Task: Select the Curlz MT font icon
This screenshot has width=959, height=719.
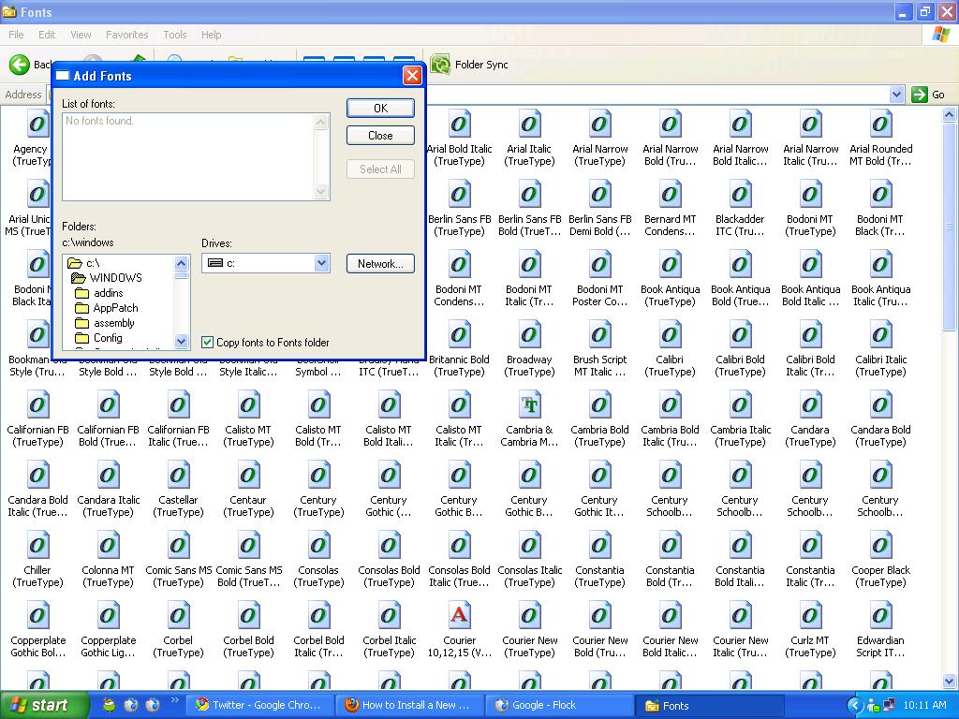Action: [810, 616]
